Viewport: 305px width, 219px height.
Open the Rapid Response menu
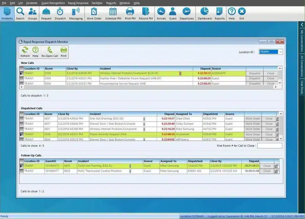[x=78, y=3]
